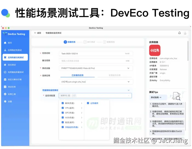The height and width of the screenshot is (149, 192).
Task: Click the 测试Tips document illustration
Action: (x=176, y=96)
